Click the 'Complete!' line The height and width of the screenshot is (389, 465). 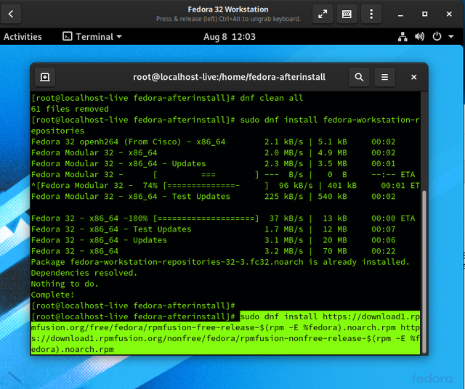tap(52, 295)
